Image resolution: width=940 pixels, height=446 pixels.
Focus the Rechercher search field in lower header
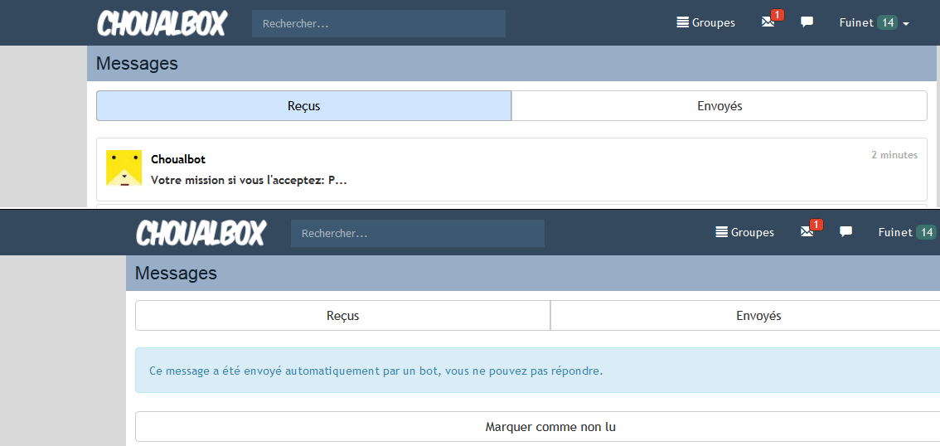pyautogui.click(x=417, y=234)
